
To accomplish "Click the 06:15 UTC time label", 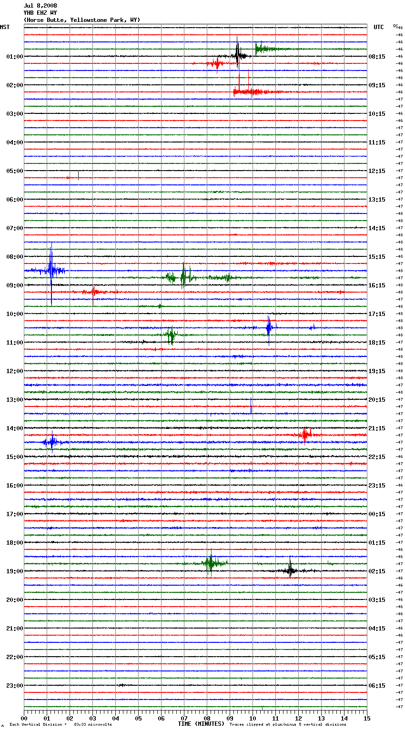I will pos(377,686).
